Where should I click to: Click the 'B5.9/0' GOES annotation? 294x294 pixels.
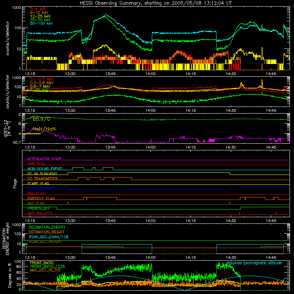click(x=42, y=119)
